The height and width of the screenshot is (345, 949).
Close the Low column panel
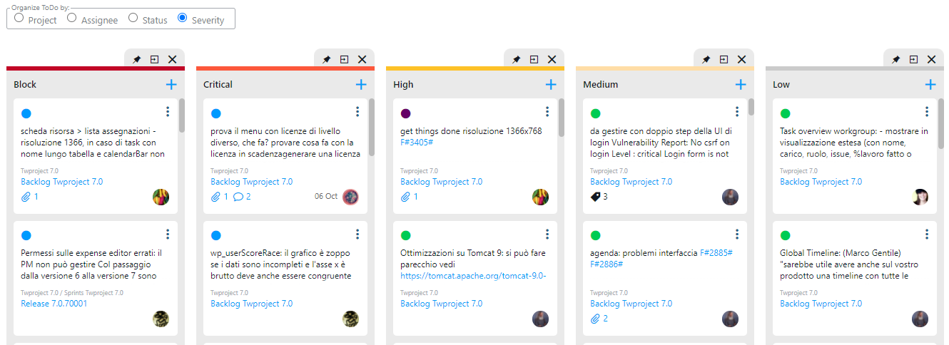coord(931,60)
